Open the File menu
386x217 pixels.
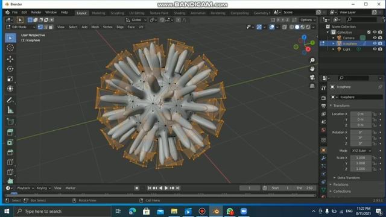coord(14,12)
